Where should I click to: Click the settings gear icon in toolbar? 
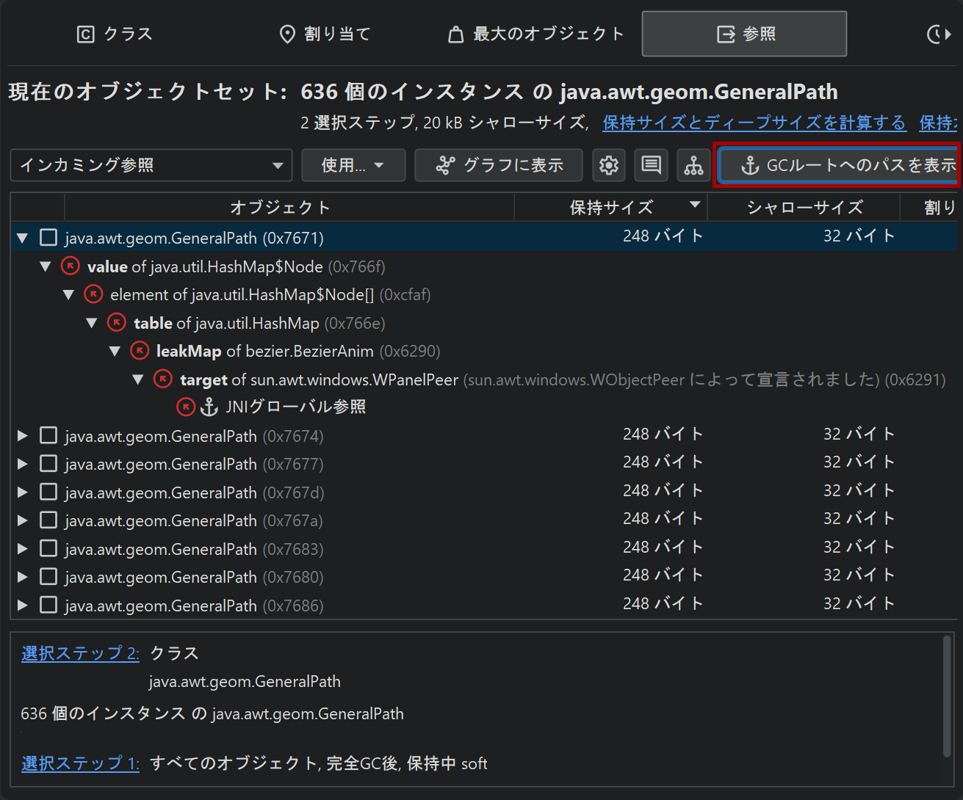click(608, 165)
